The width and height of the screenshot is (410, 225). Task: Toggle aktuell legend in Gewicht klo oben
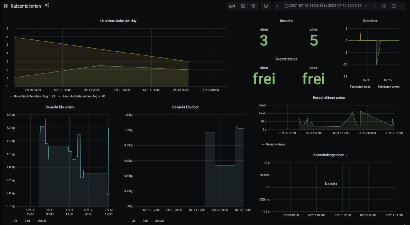pos(160,221)
